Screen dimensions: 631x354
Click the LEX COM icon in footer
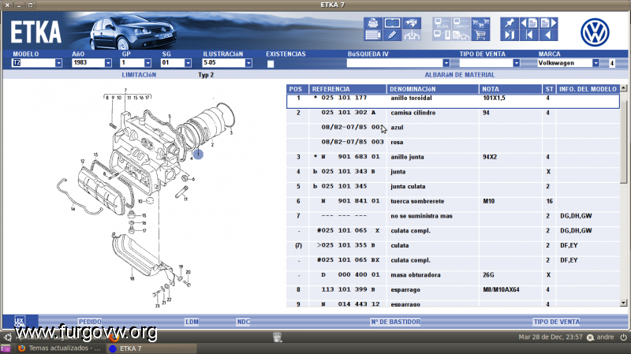20,322
